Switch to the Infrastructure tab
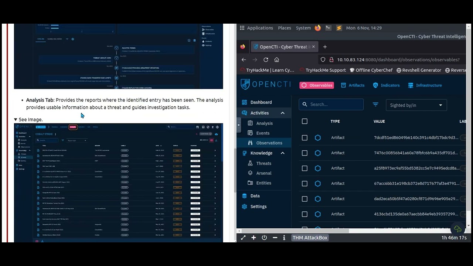 click(425, 85)
